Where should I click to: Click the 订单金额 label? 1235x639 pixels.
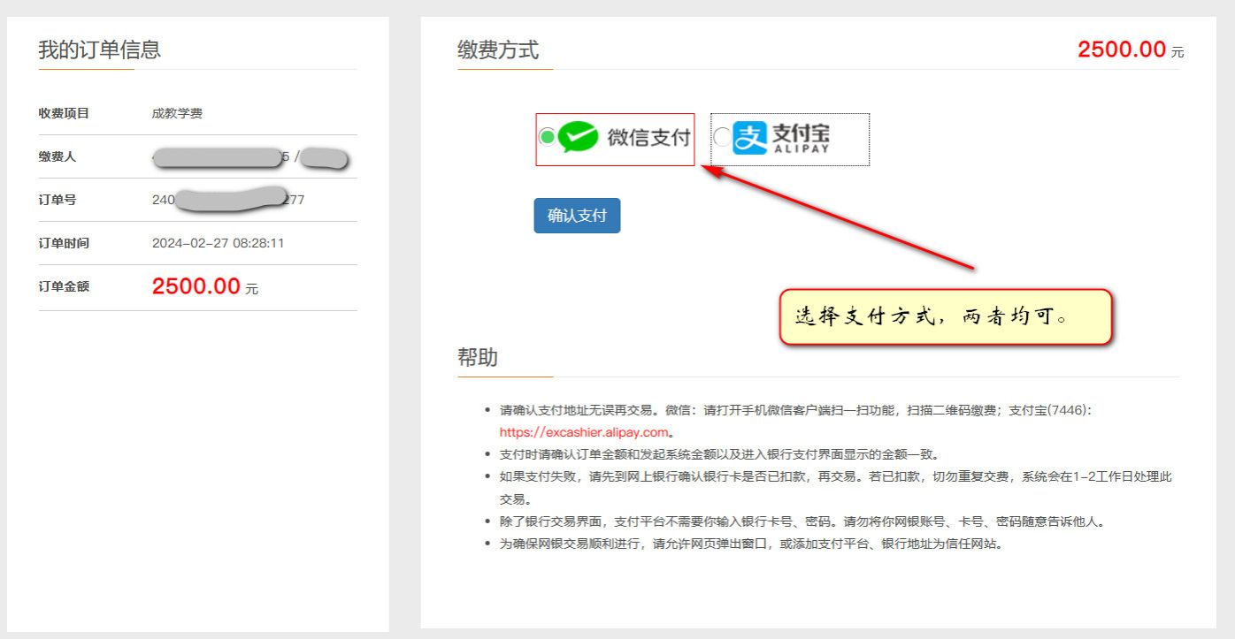(64, 286)
